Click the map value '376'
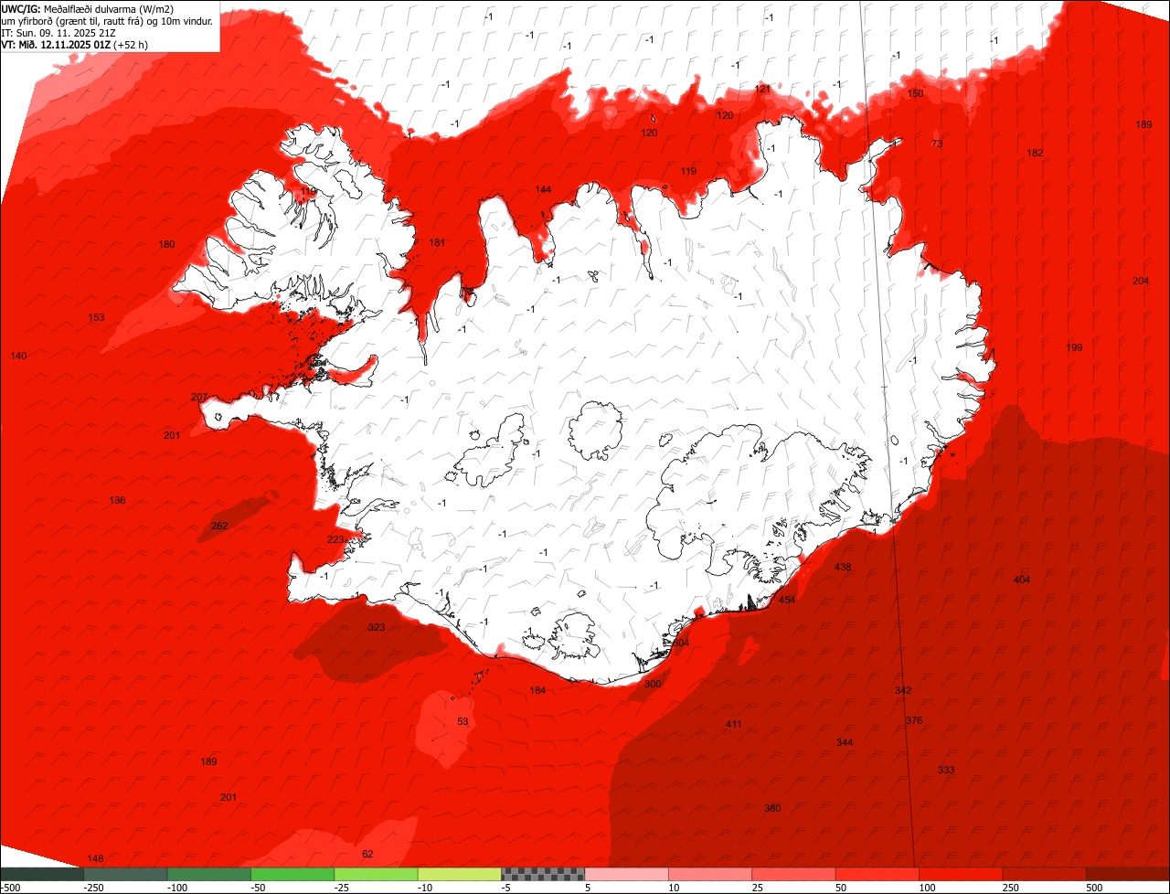 click(914, 720)
